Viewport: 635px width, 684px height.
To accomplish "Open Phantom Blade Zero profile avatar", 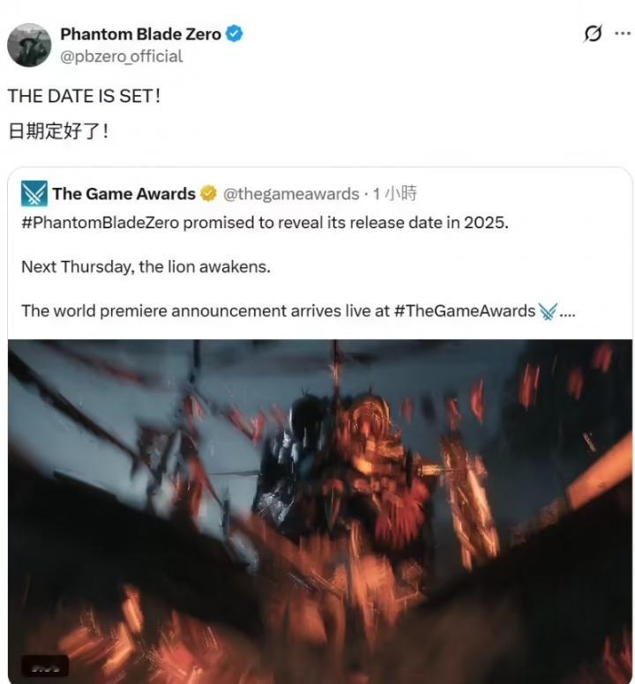I will (x=29, y=45).
